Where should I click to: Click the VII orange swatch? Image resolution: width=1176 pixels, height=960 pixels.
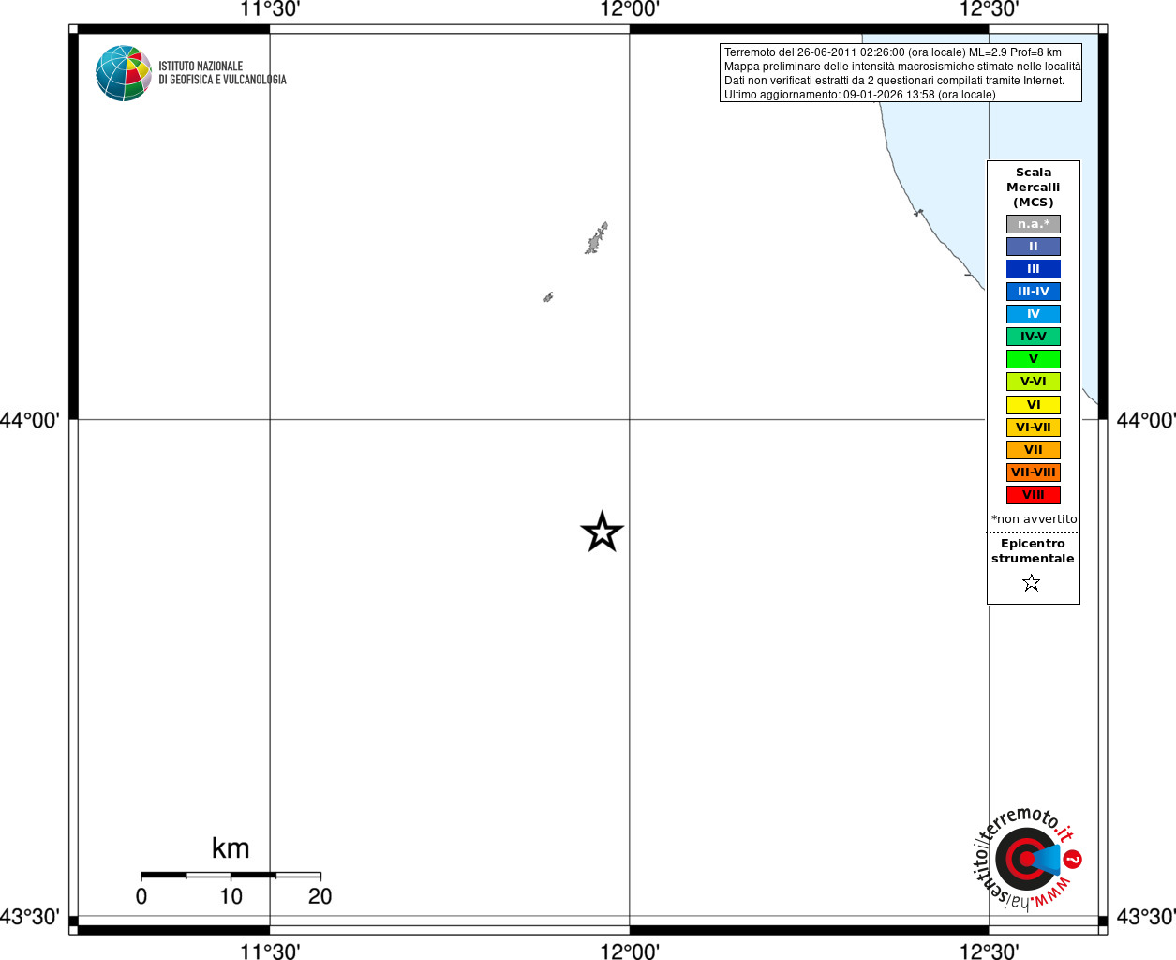[1034, 450]
